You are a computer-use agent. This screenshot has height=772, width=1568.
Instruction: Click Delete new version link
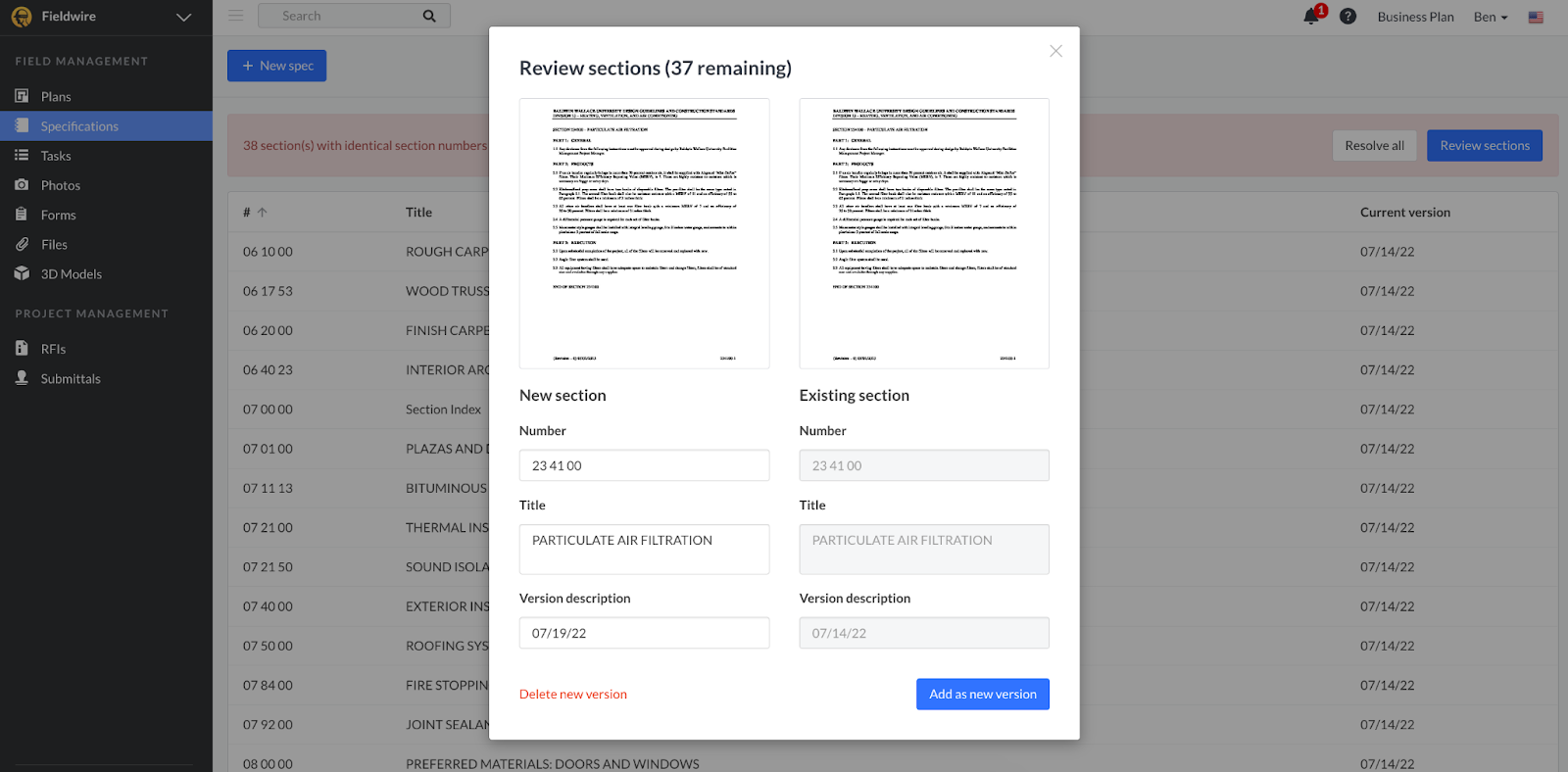click(573, 695)
